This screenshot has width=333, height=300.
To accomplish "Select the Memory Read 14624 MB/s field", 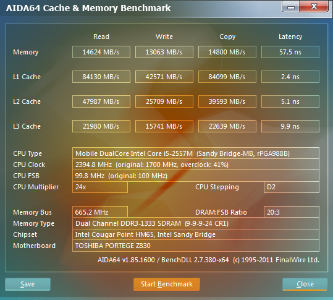I will click(x=101, y=52).
